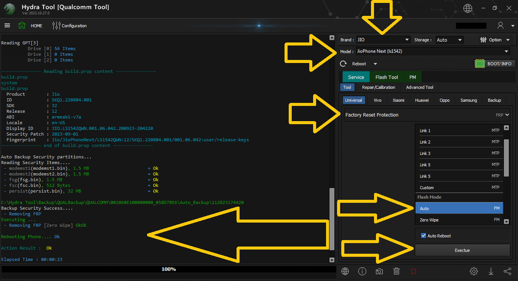Click FRP list scrollbar up arrow

click(506, 128)
